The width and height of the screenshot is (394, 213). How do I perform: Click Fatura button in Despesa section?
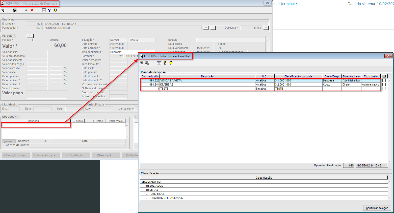[x=9, y=141]
